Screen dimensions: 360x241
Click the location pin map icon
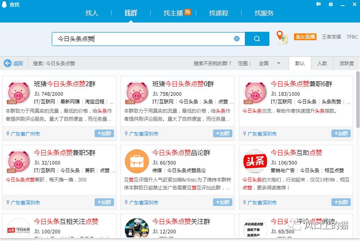[281, 37]
